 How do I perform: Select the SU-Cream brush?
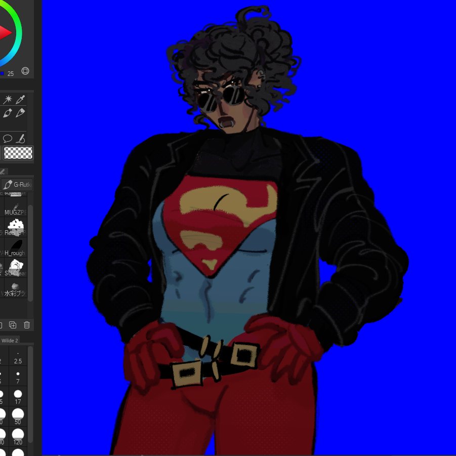(x=15, y=268)
